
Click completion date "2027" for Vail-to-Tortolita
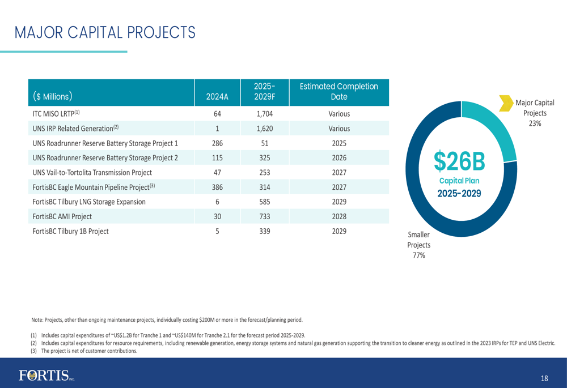[x=339, y=173]
